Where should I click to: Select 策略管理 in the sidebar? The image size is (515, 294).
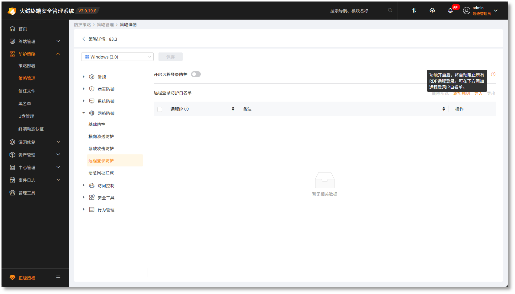coord(27,78)
